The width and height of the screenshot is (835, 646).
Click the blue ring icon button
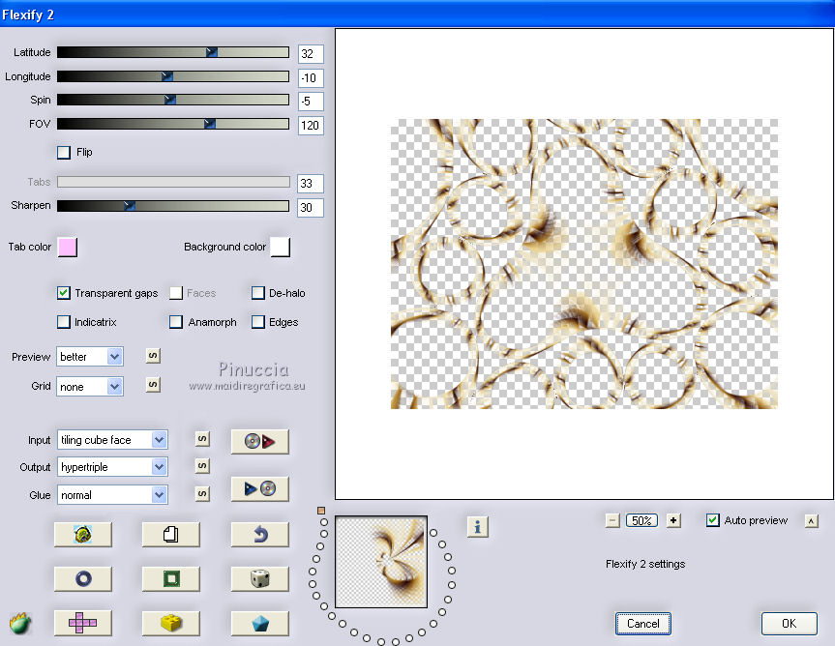click(x=83, y=578)
